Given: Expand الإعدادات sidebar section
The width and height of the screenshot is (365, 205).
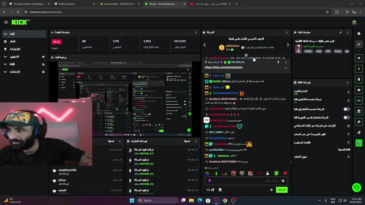Looking at the screenshot, I should [x=5, y=72].
